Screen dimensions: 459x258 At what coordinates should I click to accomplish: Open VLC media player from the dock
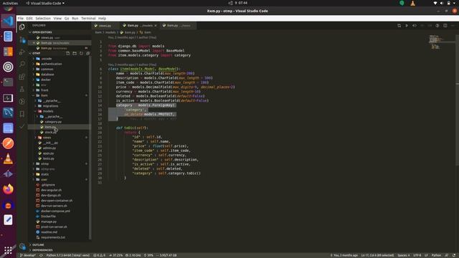click(8, 158)
